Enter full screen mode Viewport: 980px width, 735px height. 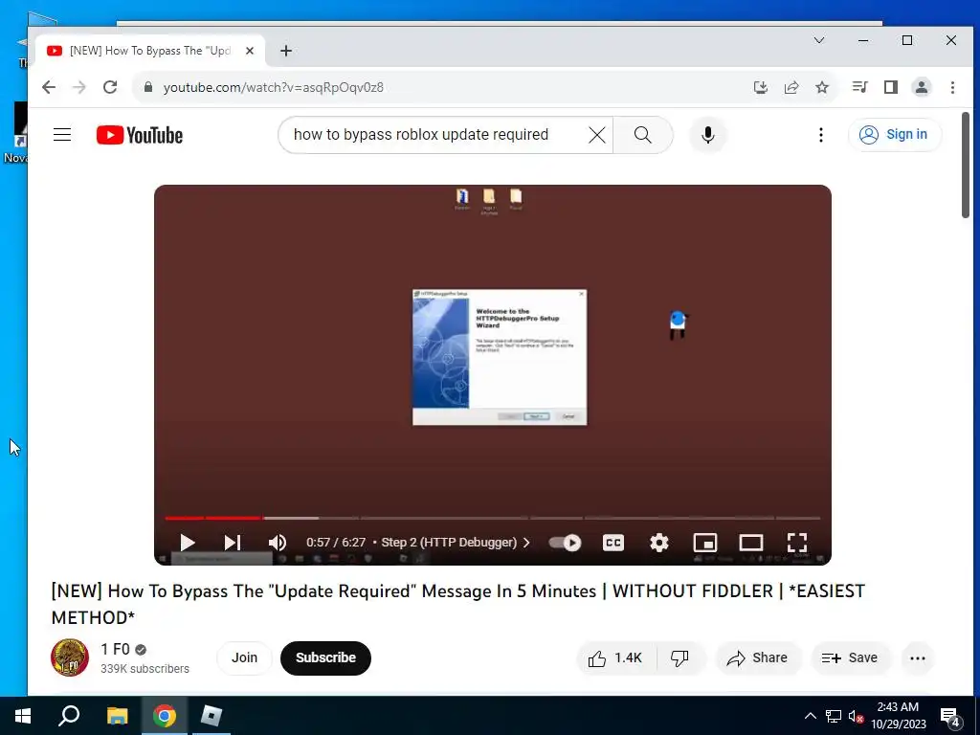coord(797,542)
